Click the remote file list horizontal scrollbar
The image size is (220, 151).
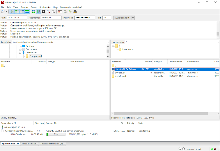click(x=161, y=113)
